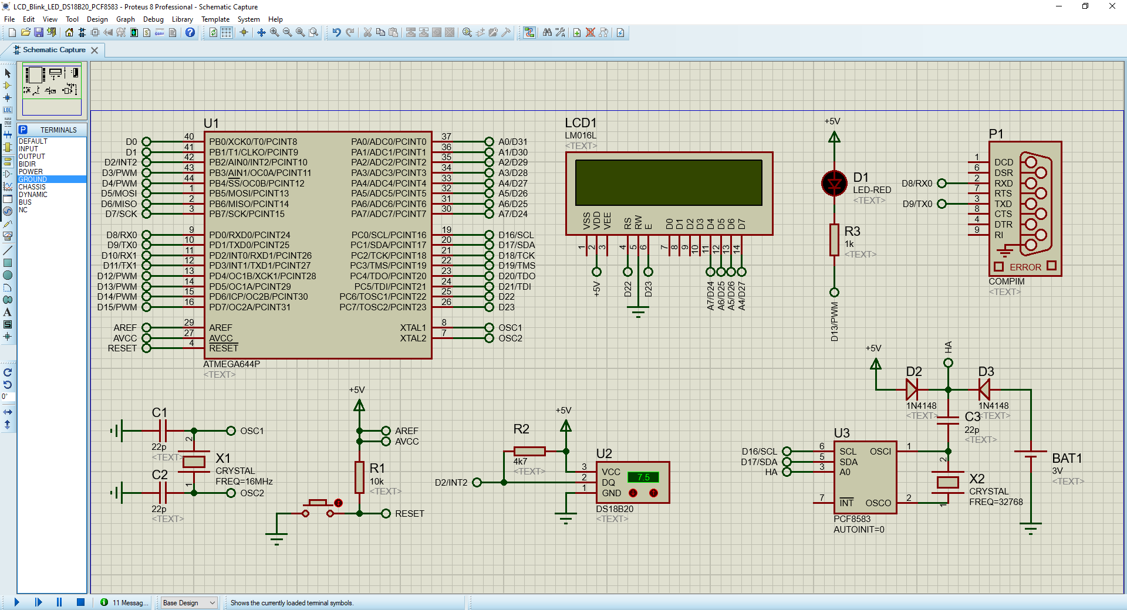This screenshot has height=610, width=1127.
Task: Select the Graph mode tool
Action: (8, 186)
